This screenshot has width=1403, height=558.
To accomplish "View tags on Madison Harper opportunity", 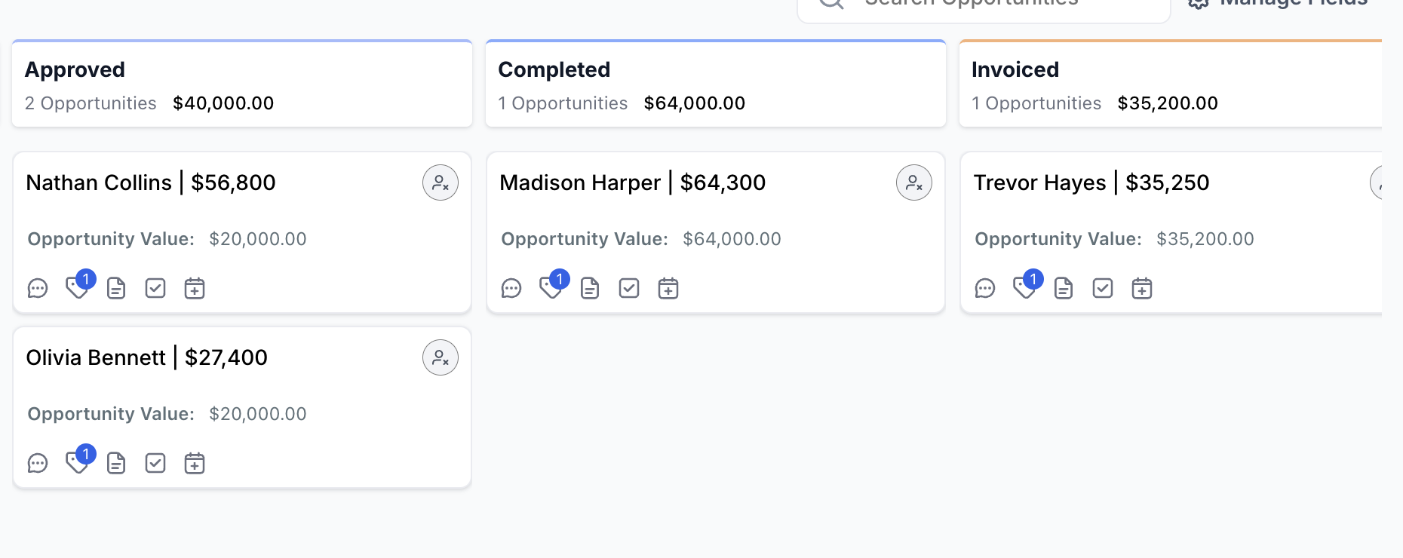I will click(x=551, y=288).
